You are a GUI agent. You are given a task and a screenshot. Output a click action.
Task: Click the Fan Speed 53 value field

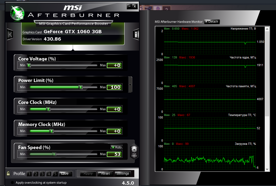114,154
